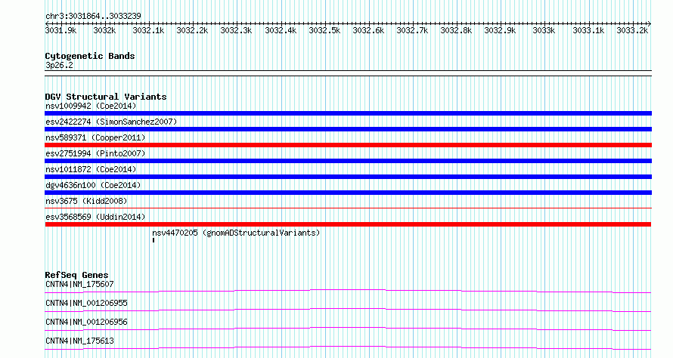Click the CNTN4|NM_175607 transcript label
This screenshot has width=673, height=358.
click(x=79, y=284)
